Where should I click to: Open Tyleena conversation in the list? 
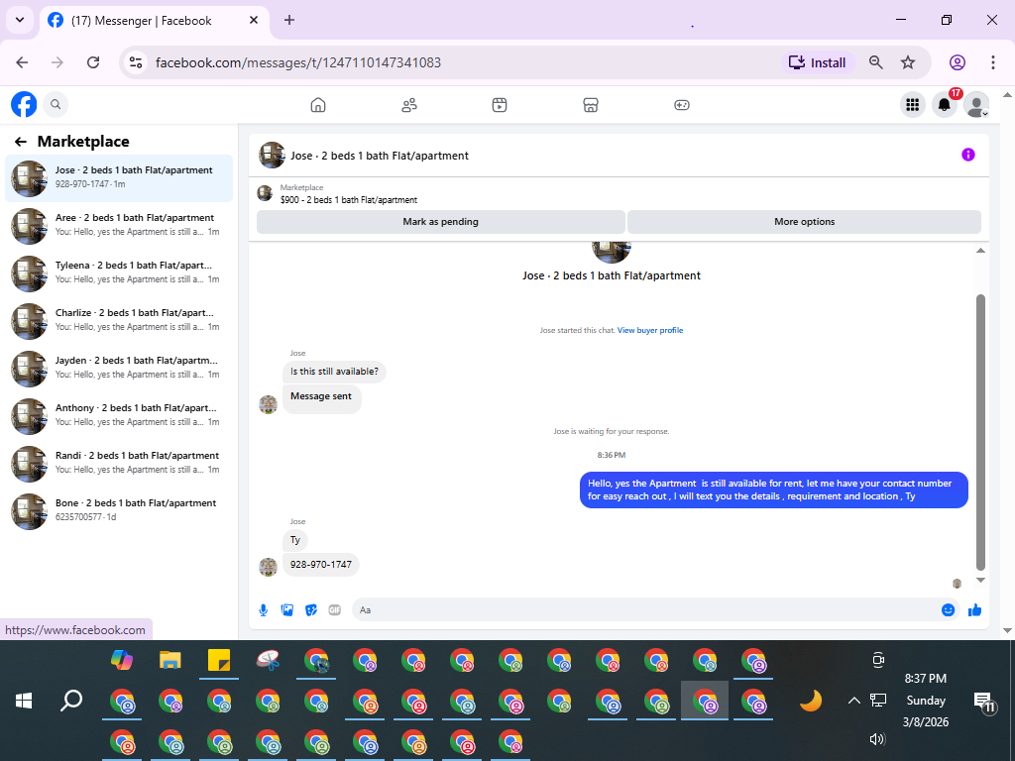(x=119, y=273)
